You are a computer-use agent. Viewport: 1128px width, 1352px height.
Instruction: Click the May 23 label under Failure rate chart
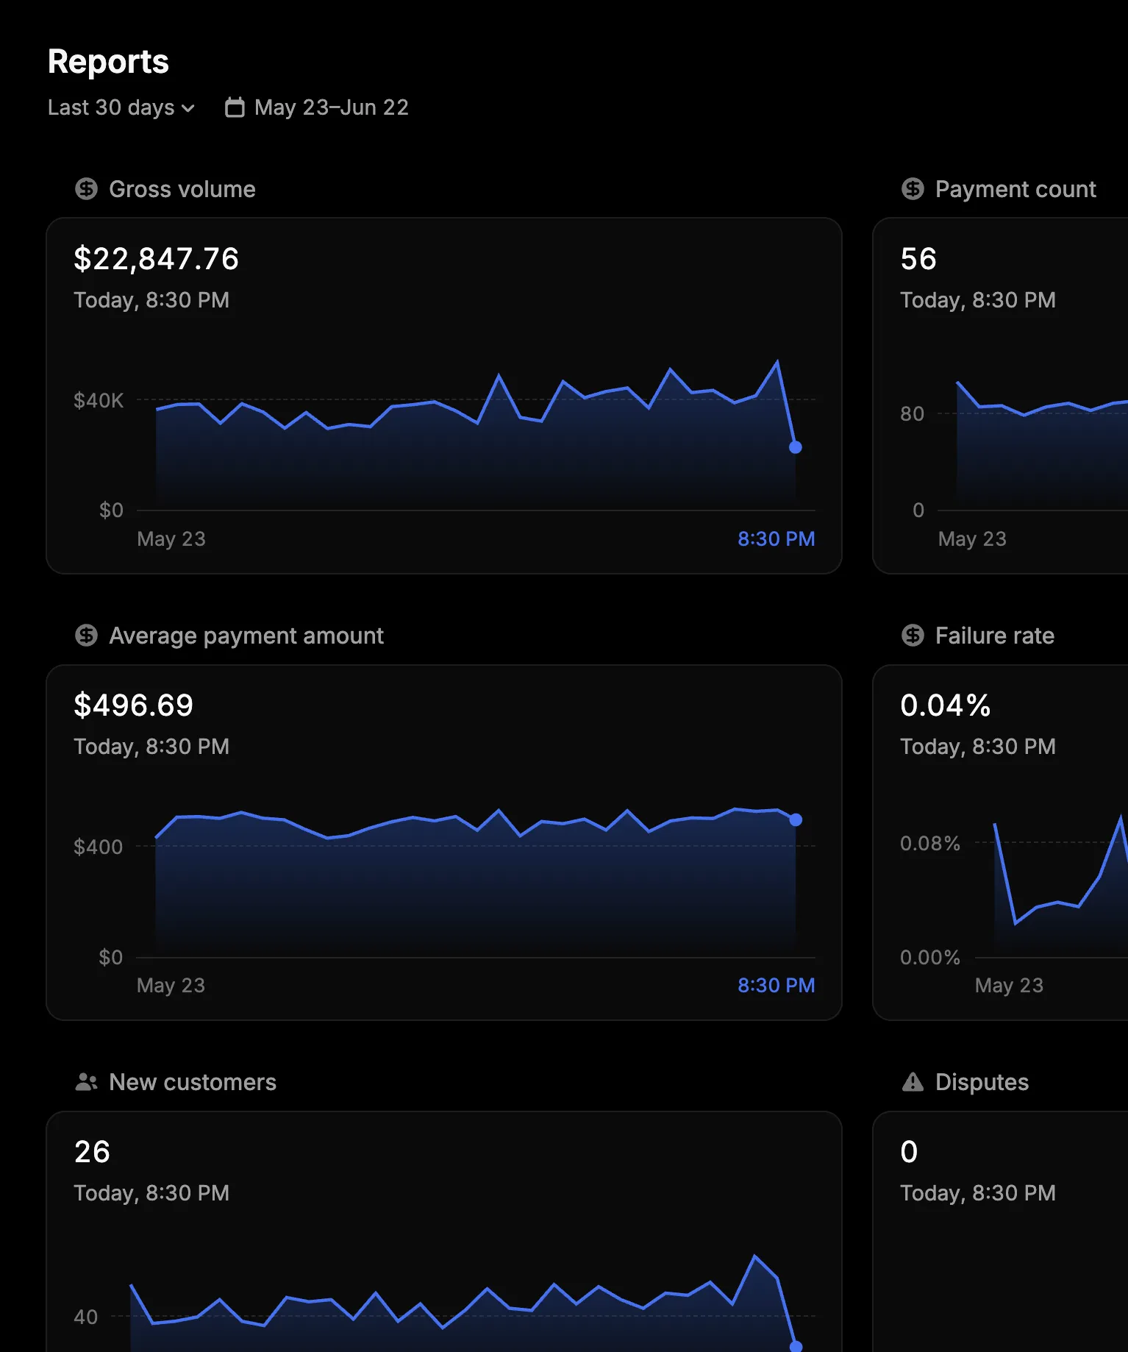[1009, 986]
